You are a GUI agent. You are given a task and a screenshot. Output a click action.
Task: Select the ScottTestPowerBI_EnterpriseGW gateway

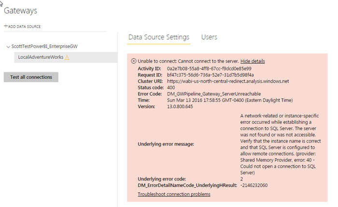coord(44,47)
